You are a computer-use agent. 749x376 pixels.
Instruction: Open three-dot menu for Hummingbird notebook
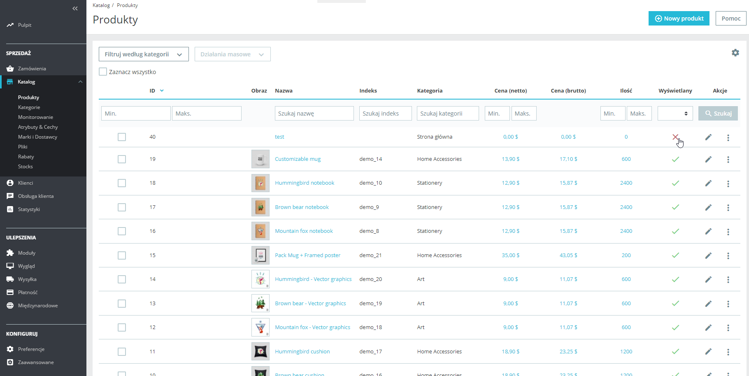pyautogui.click(x=728, y=183)
